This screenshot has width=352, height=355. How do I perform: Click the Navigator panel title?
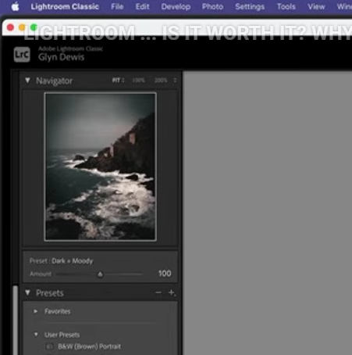(54, 81)
